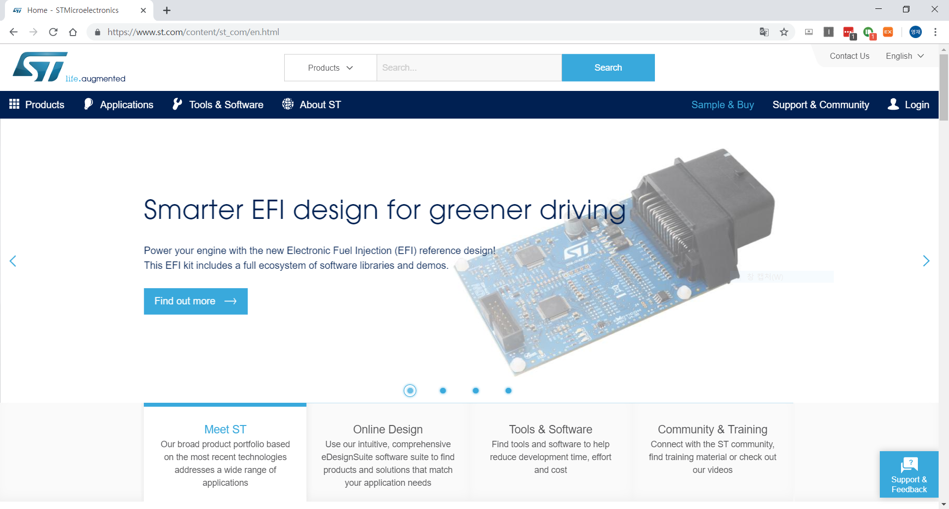Open a new browser tab with plus icon
This screenshot has width=949, height=509.
(167, 10)
